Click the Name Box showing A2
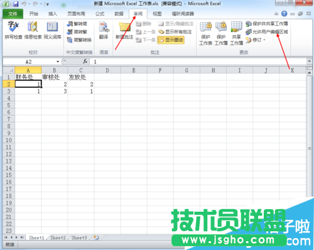This screenshot has height=250, width=314. [29, 62]
